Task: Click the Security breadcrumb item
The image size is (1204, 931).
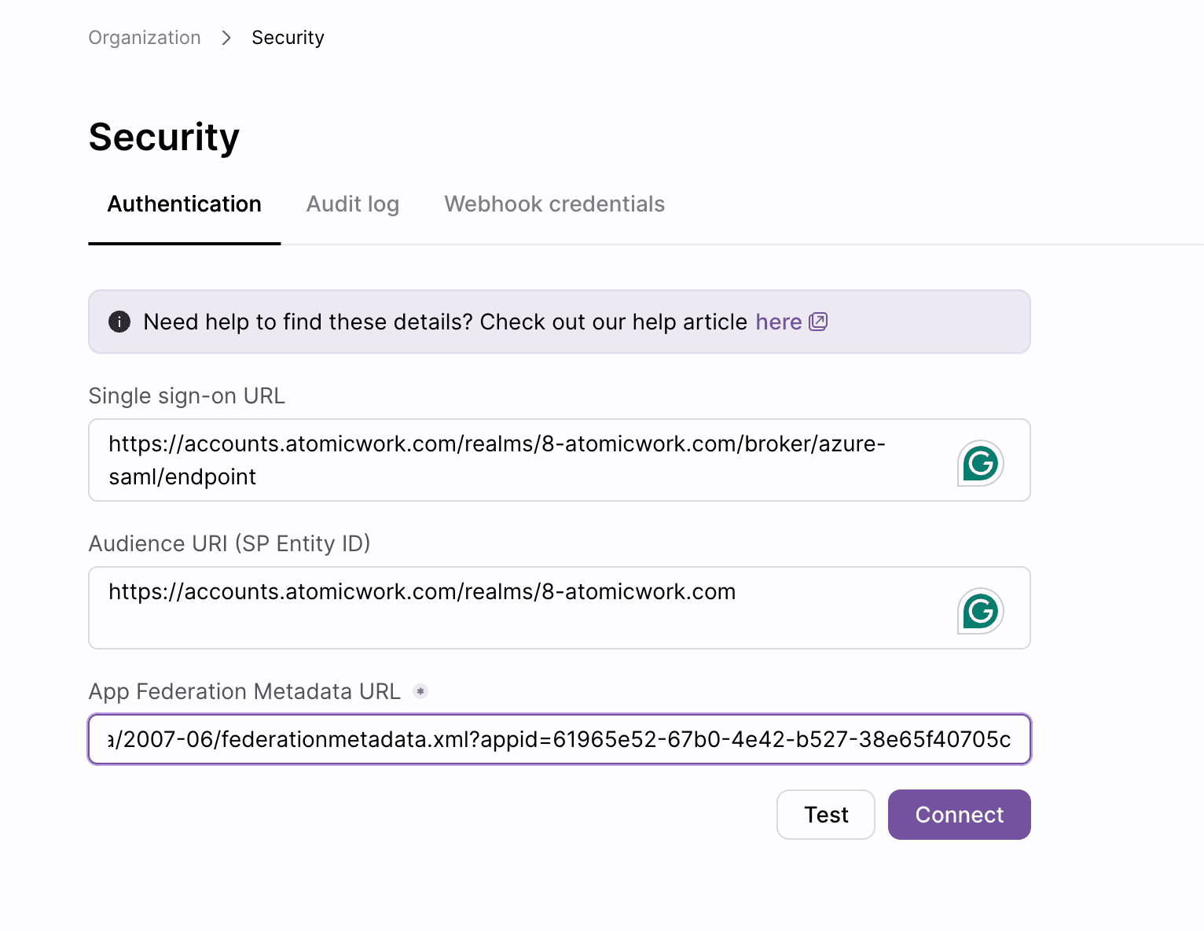Action: tap(288, 38)
